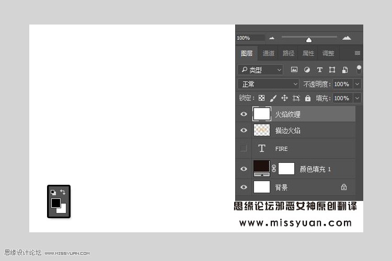
Task: Lock transparent pixels icon
Action: [x=261, y=98]
